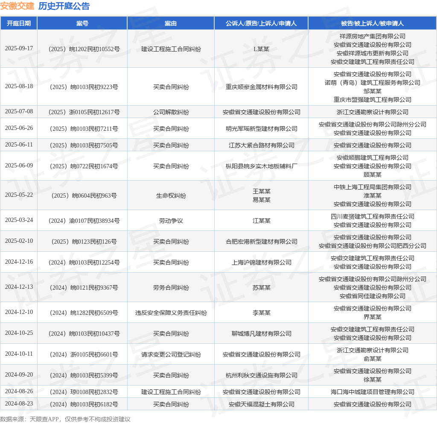
Task: Click the 请求变更公司登记纠纷 case cause
Action: point(171,354)
